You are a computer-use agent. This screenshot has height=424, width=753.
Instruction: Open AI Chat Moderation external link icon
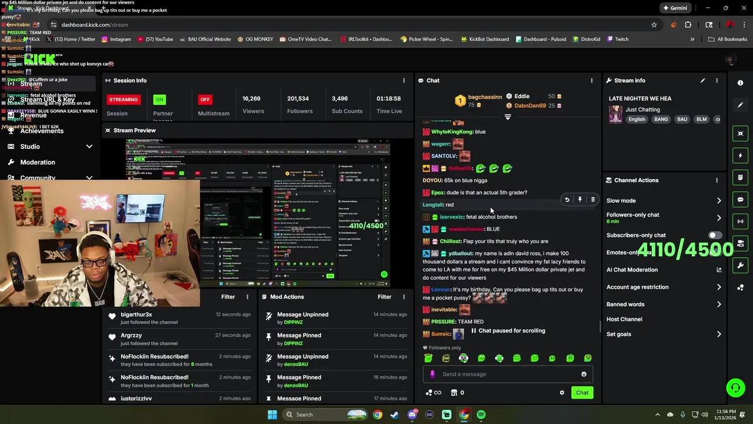719,270
